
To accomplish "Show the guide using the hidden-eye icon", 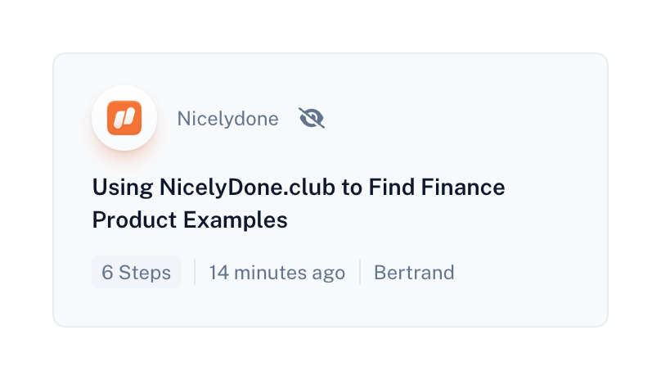I will click(312, 119).
